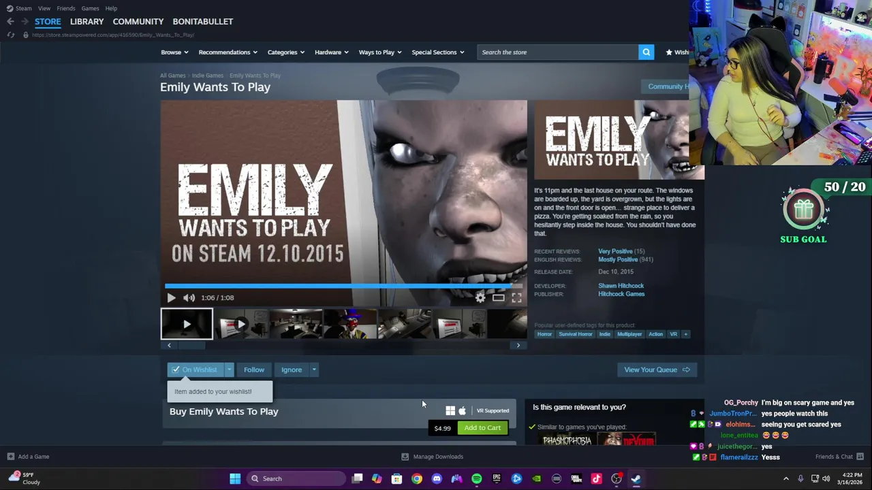
Task: Add Emily Wants To Play to cart
Action: pos(482,427)
